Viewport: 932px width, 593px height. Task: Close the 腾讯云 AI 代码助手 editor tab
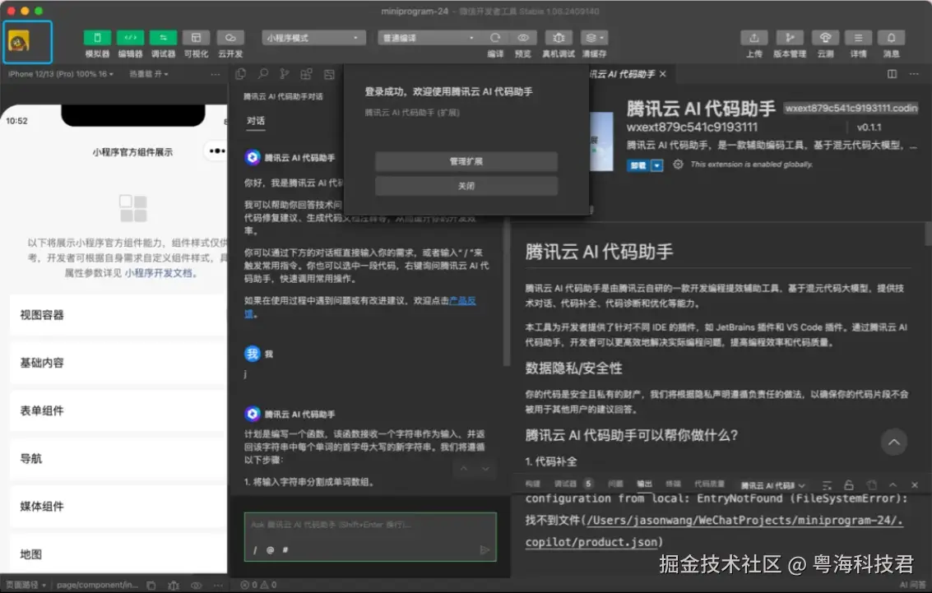[x=663, y=74]
